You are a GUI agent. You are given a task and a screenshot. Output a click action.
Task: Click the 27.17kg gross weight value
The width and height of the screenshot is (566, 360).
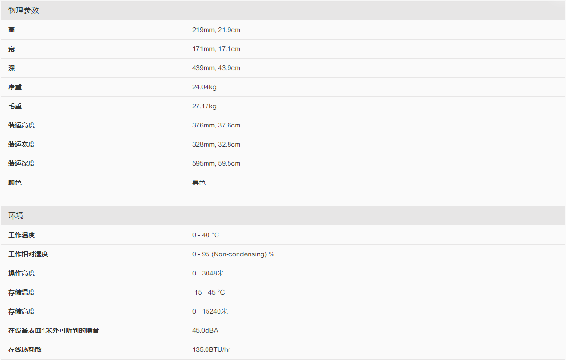click(204, 106)
